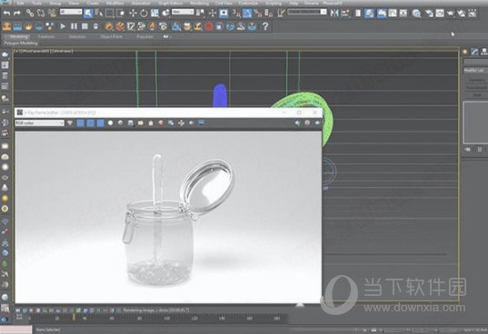Select the Select and Move tool
Image resolution: width=488 pixels, height=334 pixels.
click(x=133, y=13)
